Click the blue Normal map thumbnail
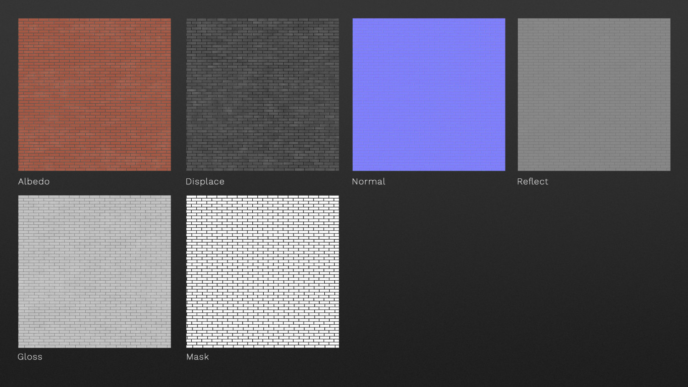 click(x=429, y=94)
